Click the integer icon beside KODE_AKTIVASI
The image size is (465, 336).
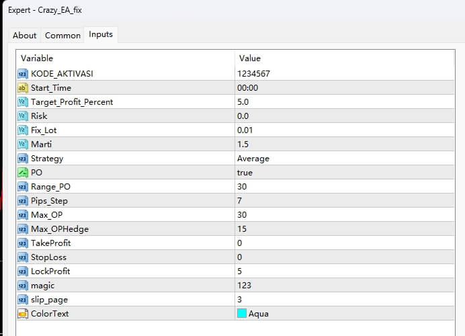pyautogui.click(x=22, y=73)
